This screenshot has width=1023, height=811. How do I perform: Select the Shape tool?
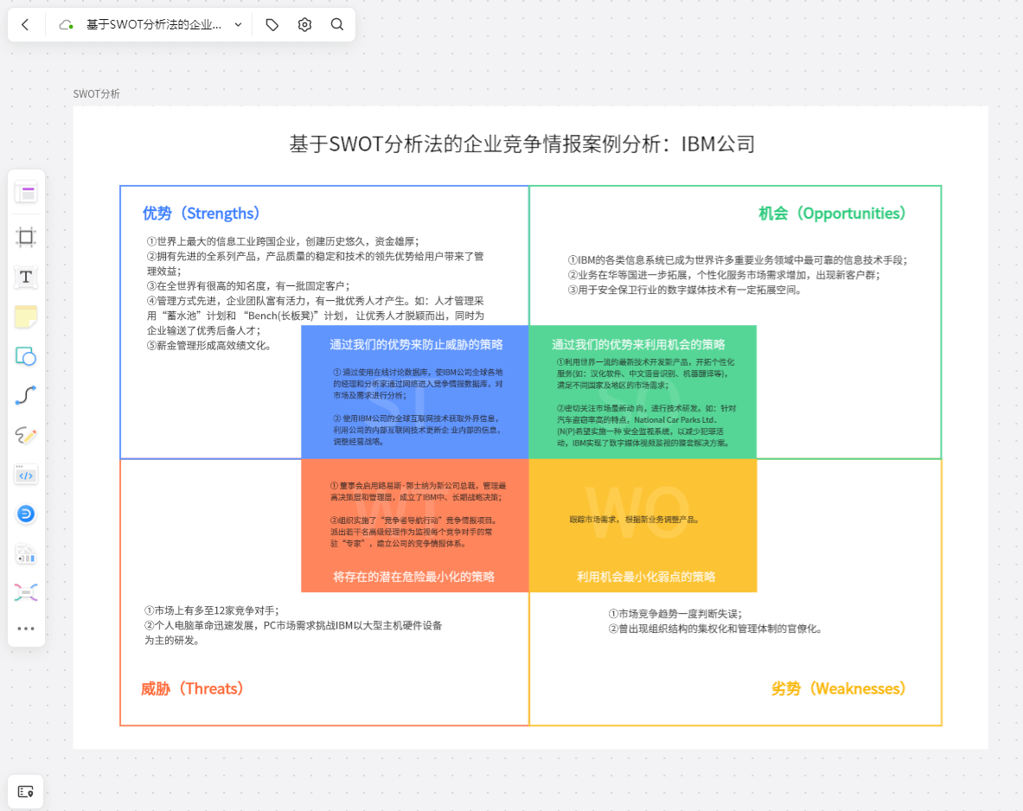pyautogui.click(x=26, y=356)
